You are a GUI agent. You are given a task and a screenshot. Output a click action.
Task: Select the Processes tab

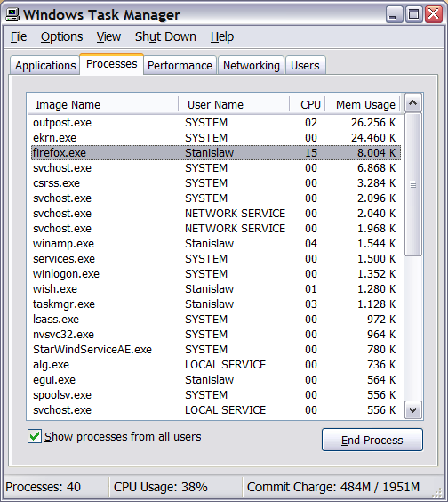point(112,64)
